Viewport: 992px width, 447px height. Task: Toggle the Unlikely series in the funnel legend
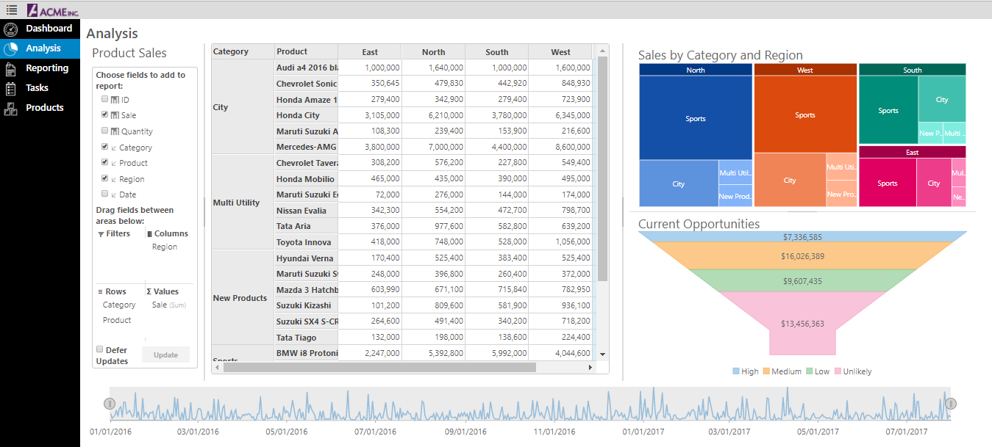pyautogui.click(x=853, y=371)
